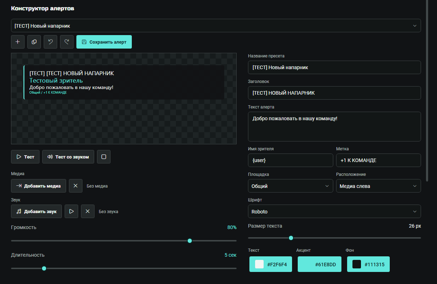Focus the Имя зрителя field
Image resolution: width=437 pixels, height=284 pixels.
coord(291,160)
